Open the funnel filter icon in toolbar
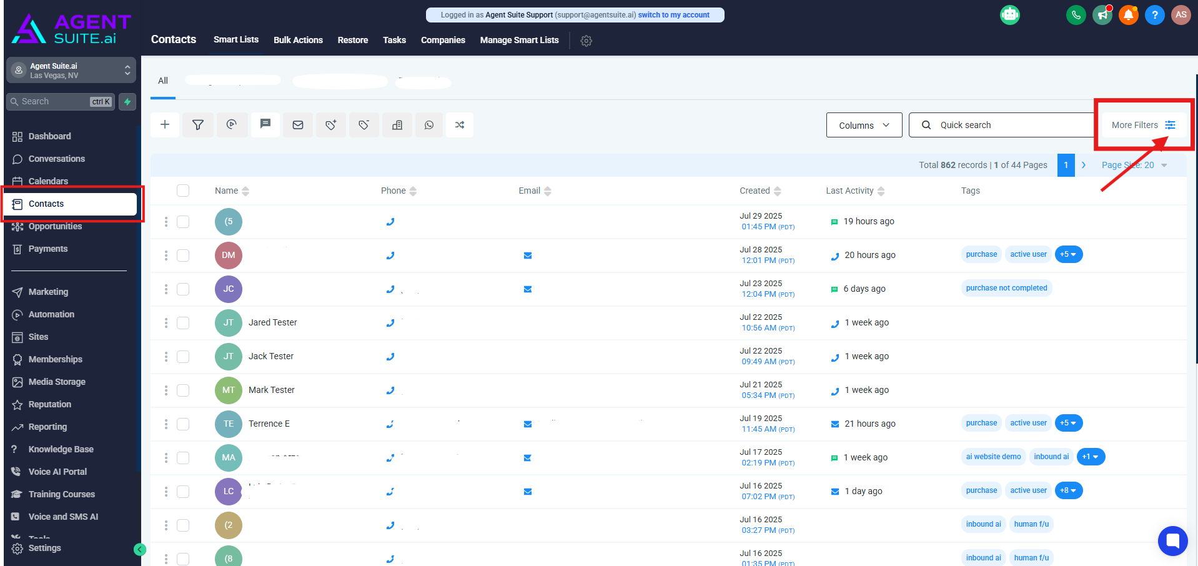The height and width of the screenshot is (566, 1198). point(198,125)
